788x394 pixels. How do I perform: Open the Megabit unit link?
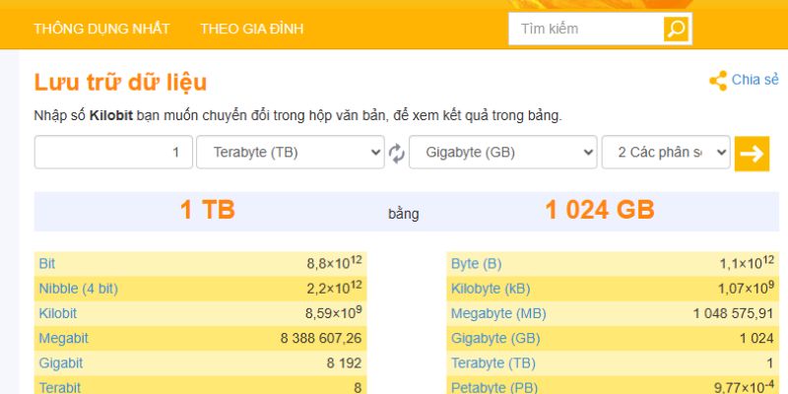(60, 338)
